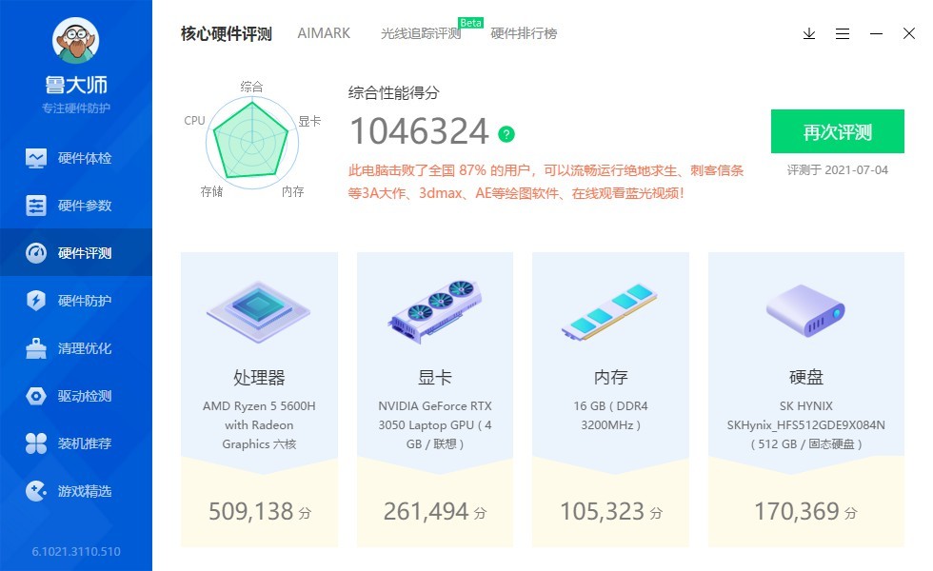The width and height of the screenshot is (933, 571).
Task: Select 硬件评测 in the sidebar
Action: (76, 253)
